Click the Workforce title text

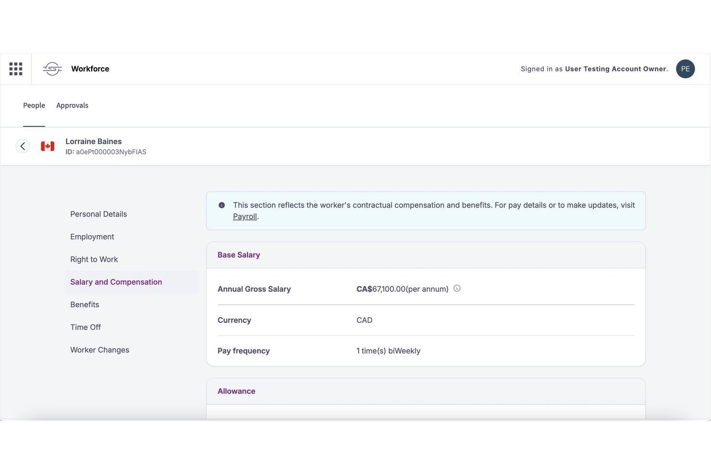click(x=90, y=69)
